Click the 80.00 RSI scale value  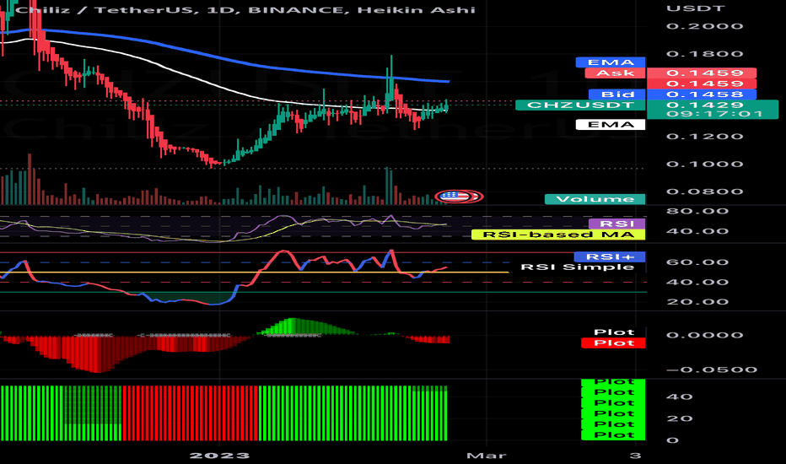(x=697, y=211)
